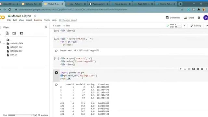
Task: Open the Help menu
Action: pos(54,20)
